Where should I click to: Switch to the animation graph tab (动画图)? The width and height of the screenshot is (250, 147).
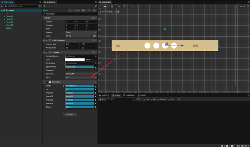pos(142,95)
